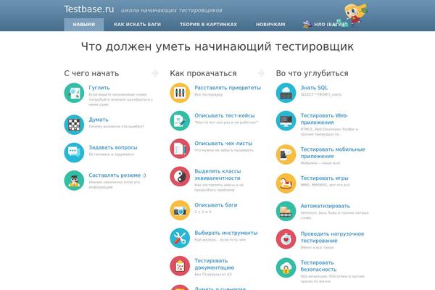The width and height of the screenshot is (435, 290).
Task: Select the Новичкам menu item
Action: point(270,24)
